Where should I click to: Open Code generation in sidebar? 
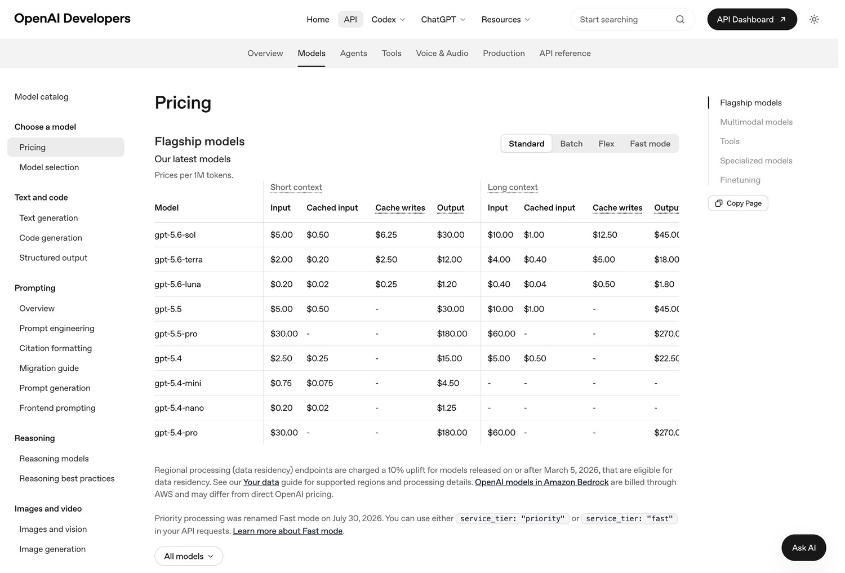tap(51, 238)
